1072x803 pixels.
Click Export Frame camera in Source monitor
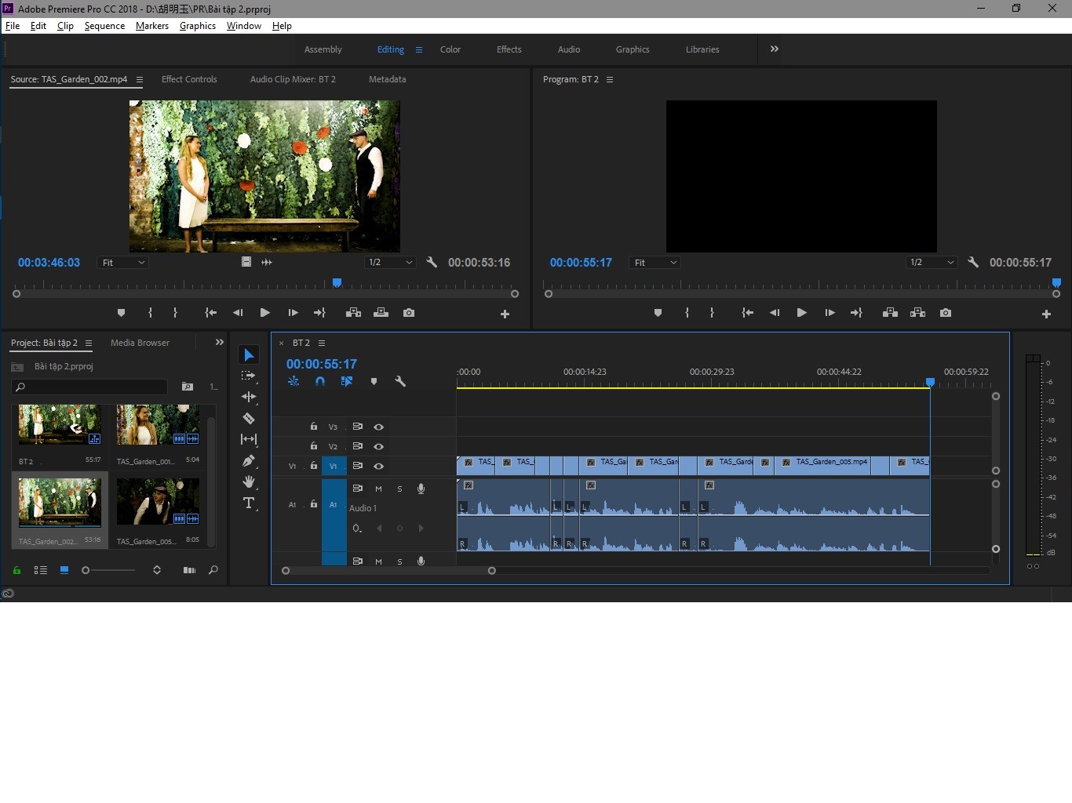(x=409, y=313)
